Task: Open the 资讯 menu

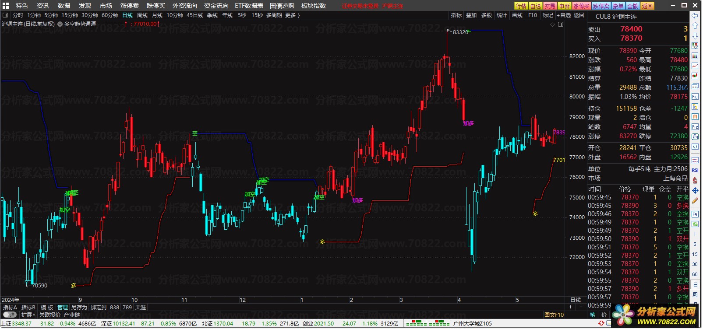Action: pyautogui.click(x=43, y=6)
